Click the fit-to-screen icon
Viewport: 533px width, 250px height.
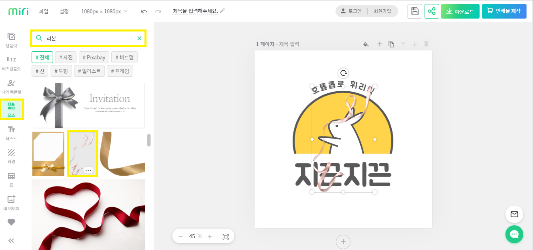226,237
